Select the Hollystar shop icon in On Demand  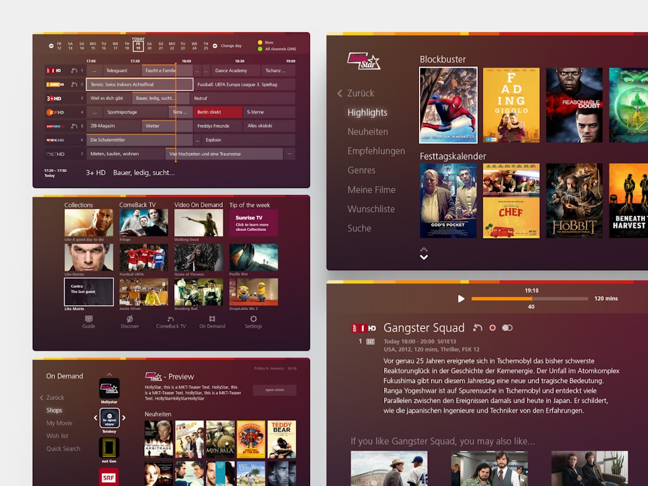tap(109, 388)
